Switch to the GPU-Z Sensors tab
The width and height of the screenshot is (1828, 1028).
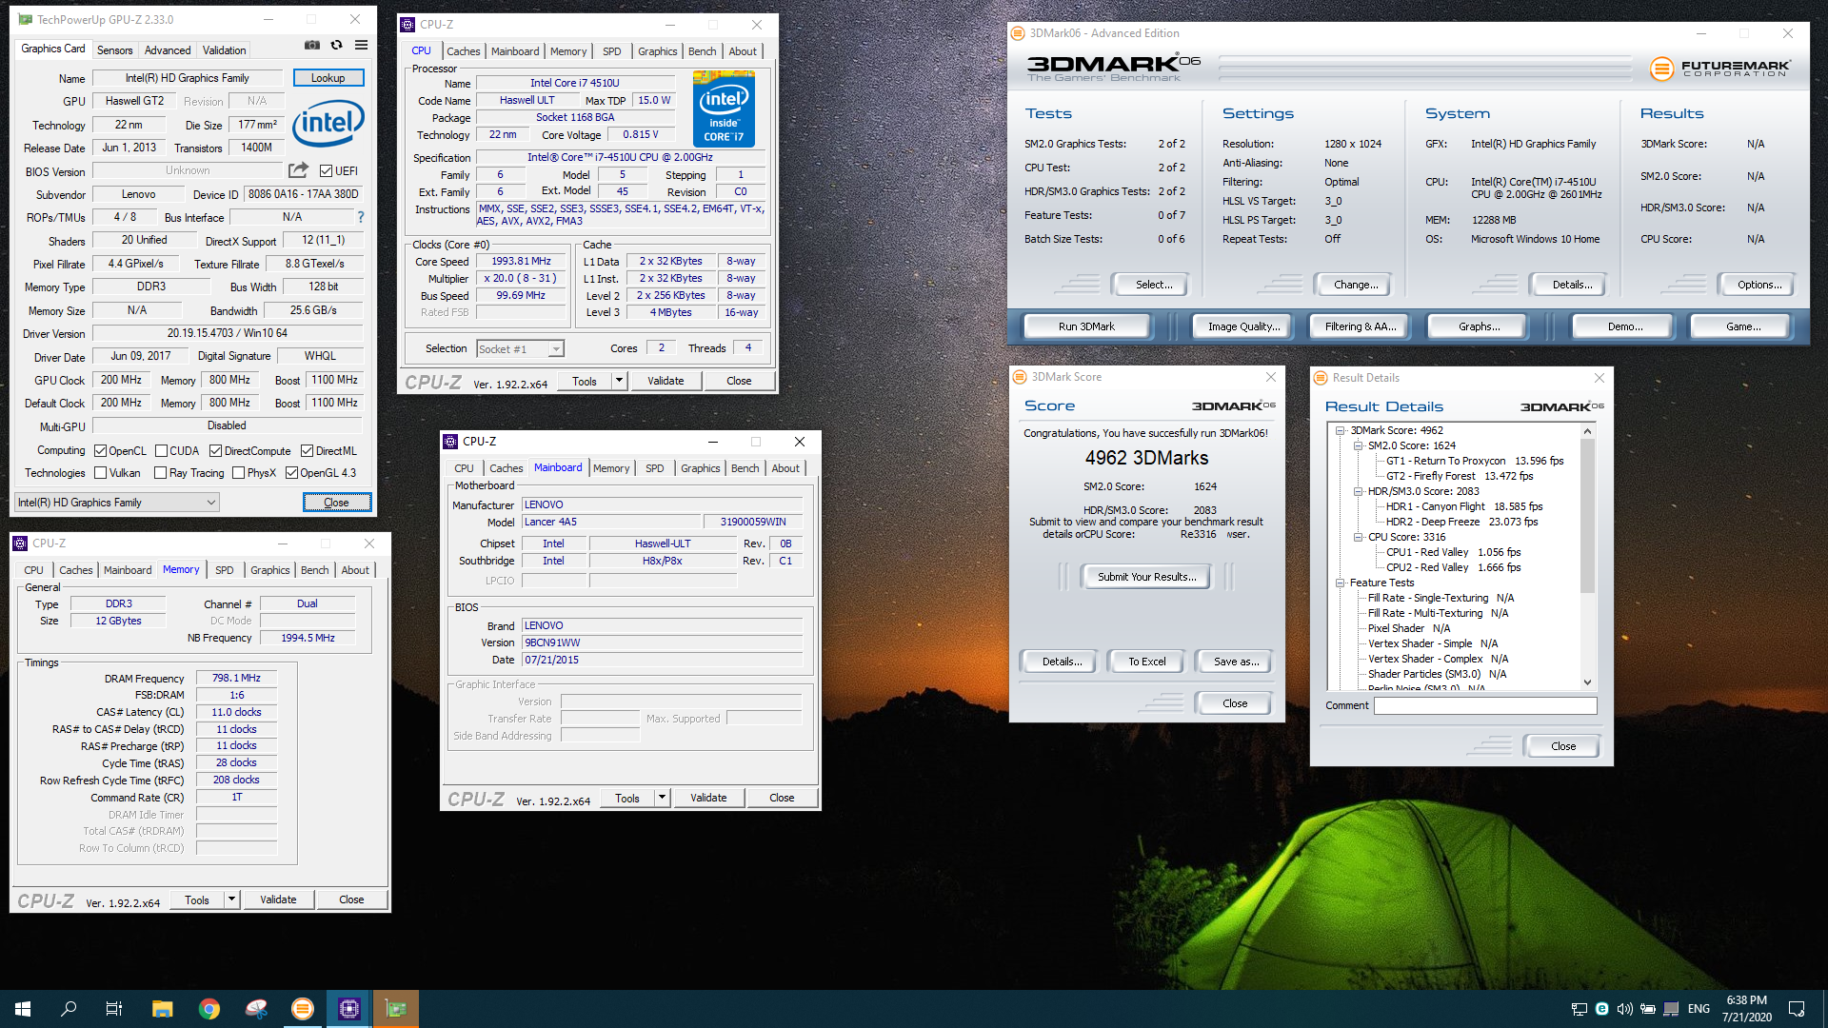[x=115, y=49]
